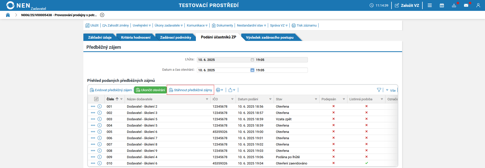Open the table column settings icon
This screenshot has height=168, width=485.
96,99
